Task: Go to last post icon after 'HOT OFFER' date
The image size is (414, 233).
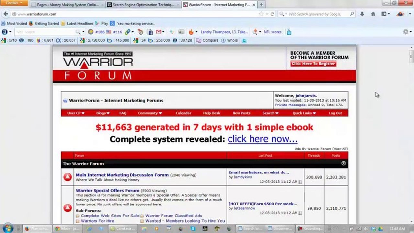Action: [300, 213]
